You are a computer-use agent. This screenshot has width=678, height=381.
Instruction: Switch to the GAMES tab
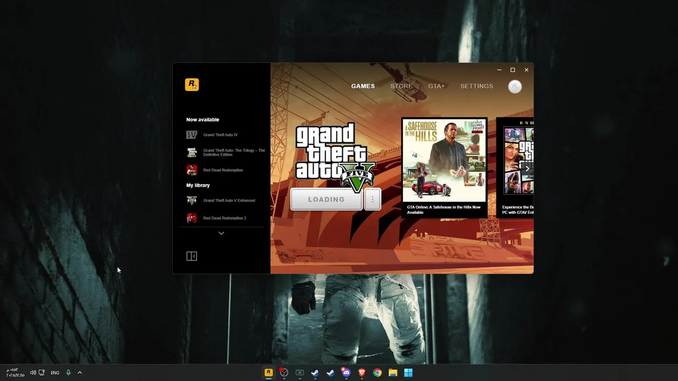pyautogui.click(x=363, y=86)
